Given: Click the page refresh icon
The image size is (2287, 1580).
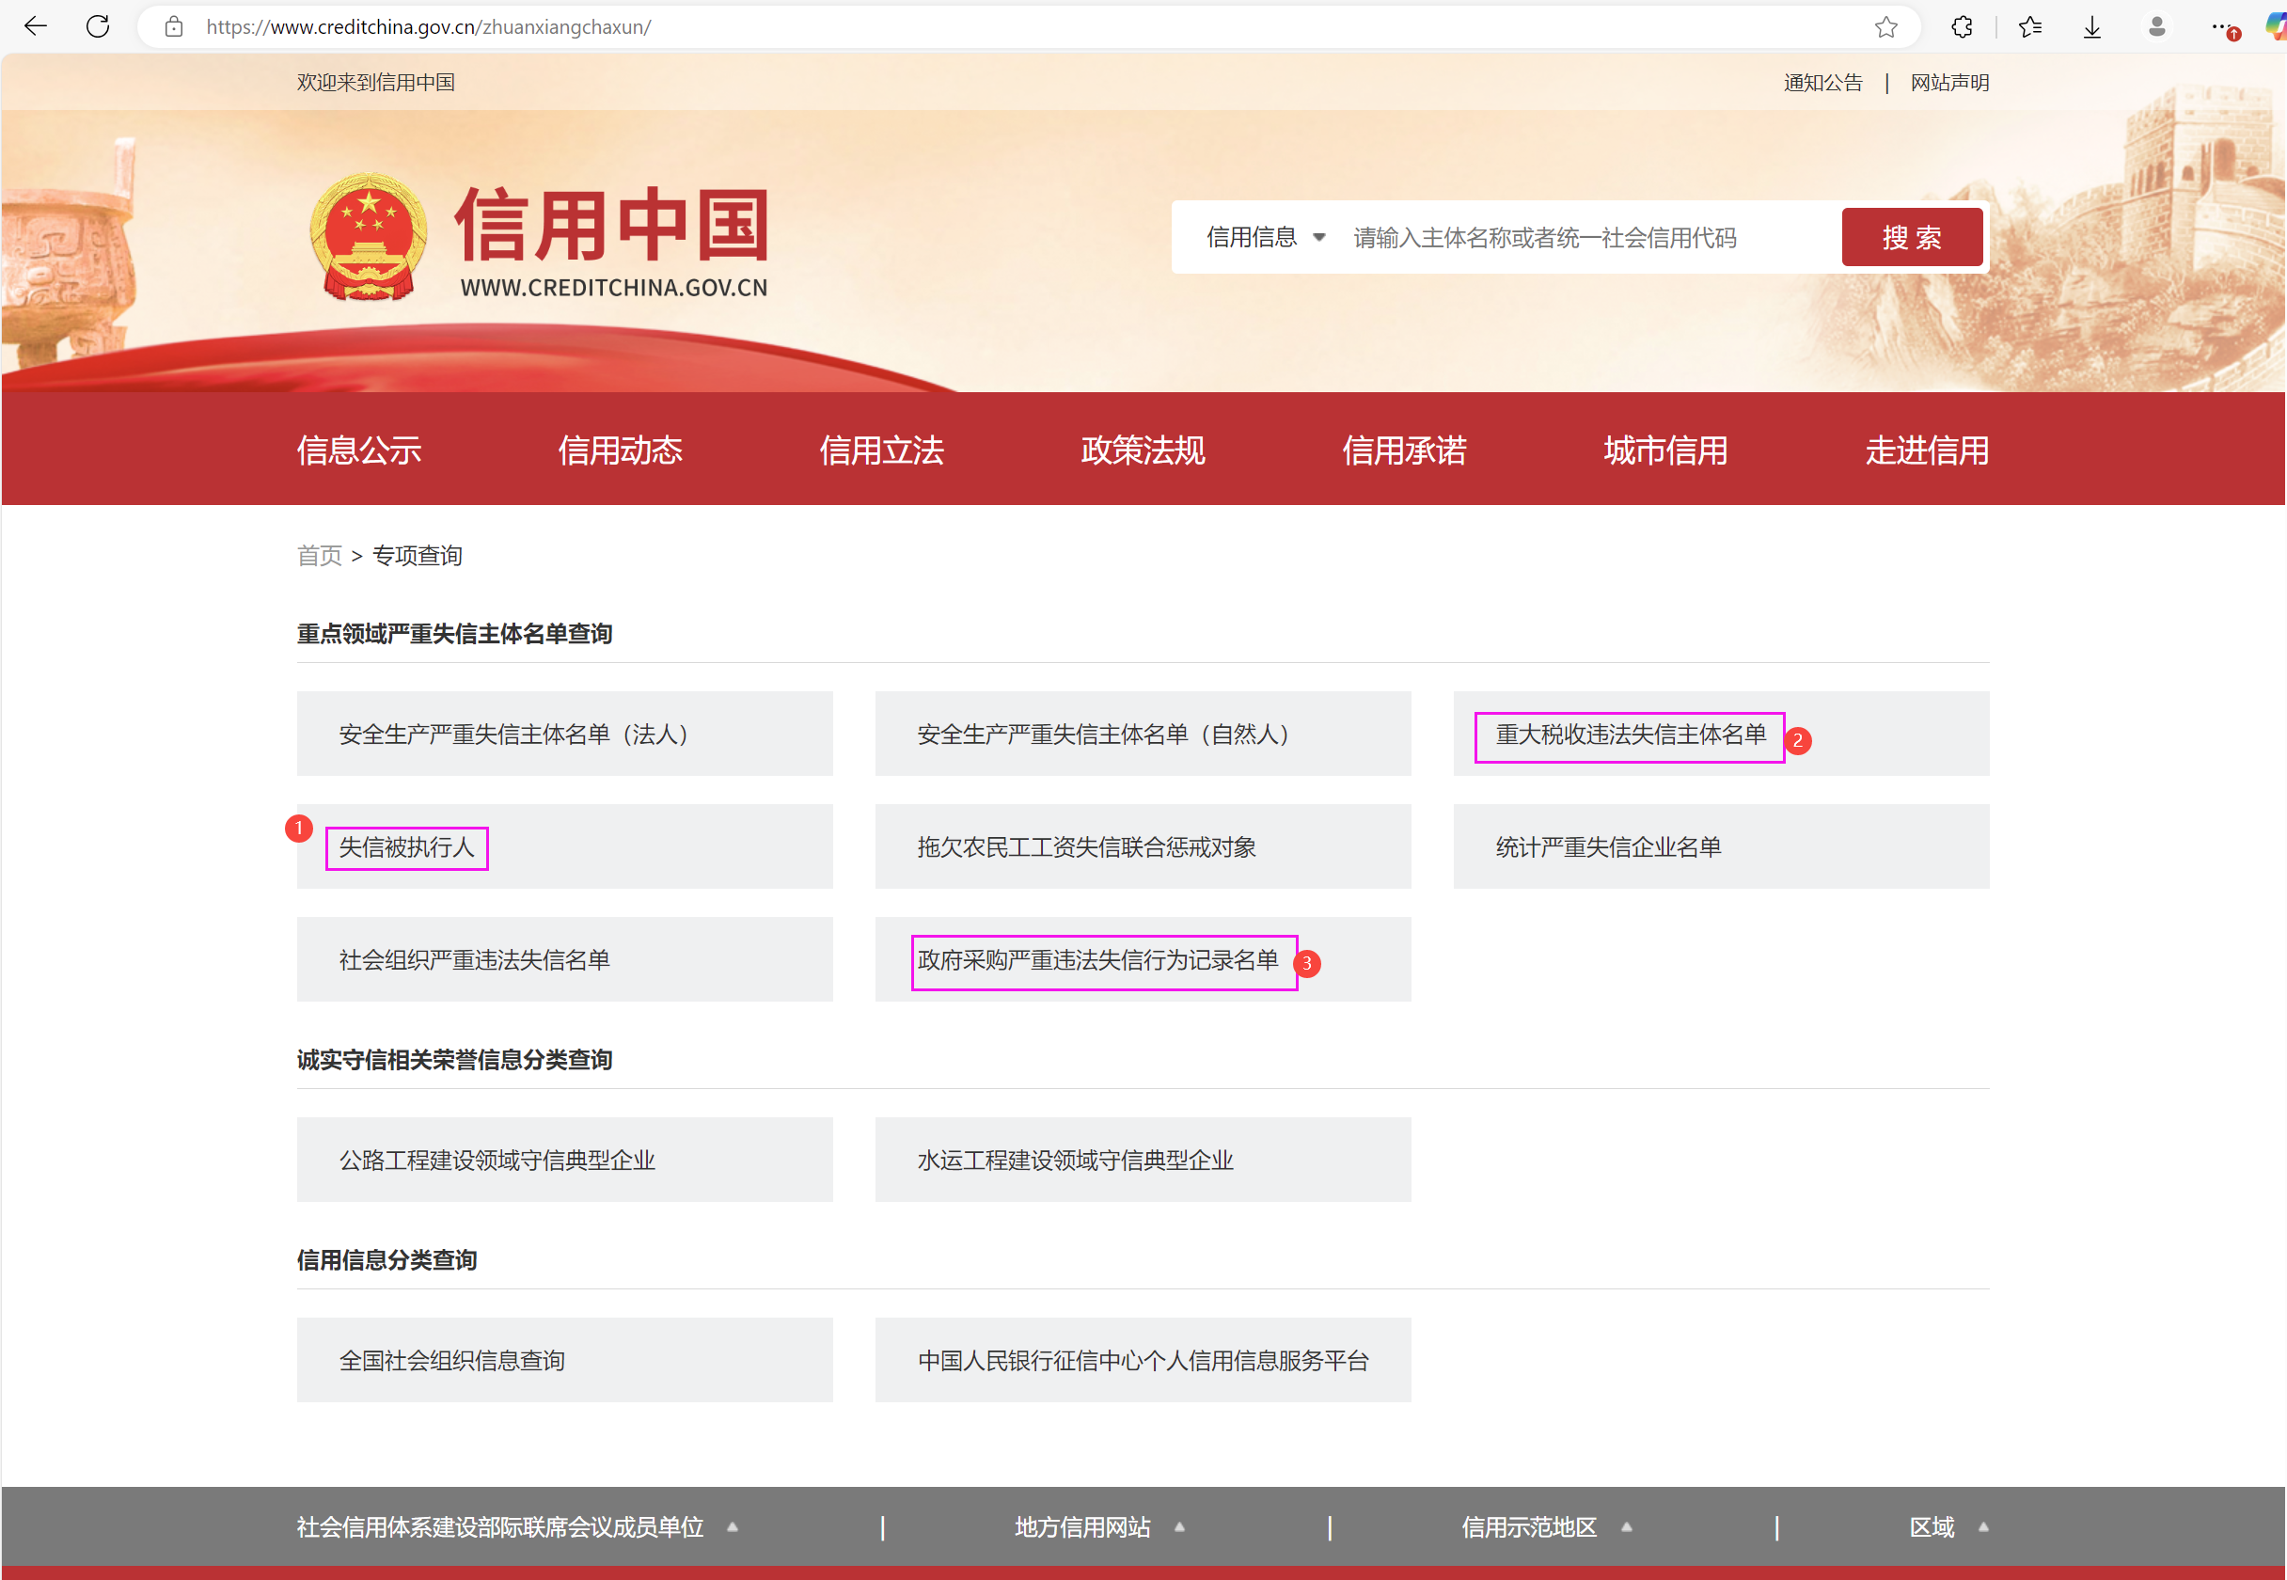Looking at the screenshot, I should (x=97, y=26).
